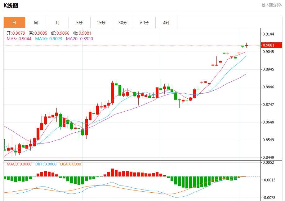Click the 低:0.9066 low price value
This screenshot has width=285, height=201.
(60, 33)
